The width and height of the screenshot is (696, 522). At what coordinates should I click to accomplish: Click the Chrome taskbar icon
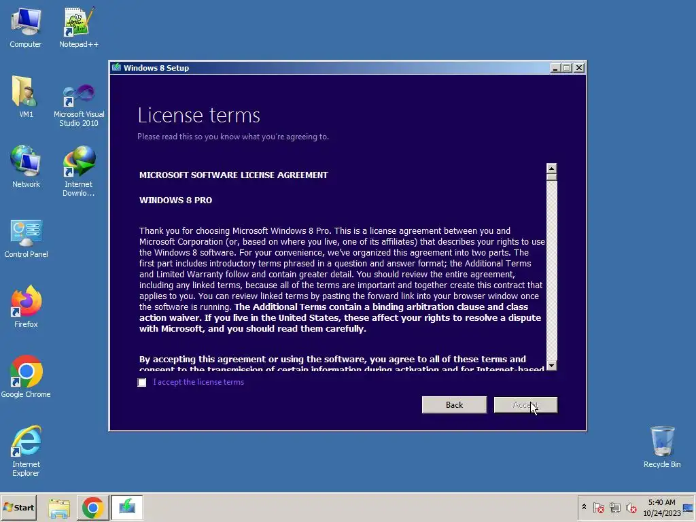(x=92, y=507)
